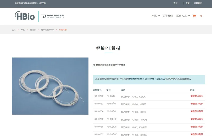Image resolution: width=212 pixels, height=136 pixels.
Task: Click the Warner Instruments logo
Action: (x=52, y=16)
